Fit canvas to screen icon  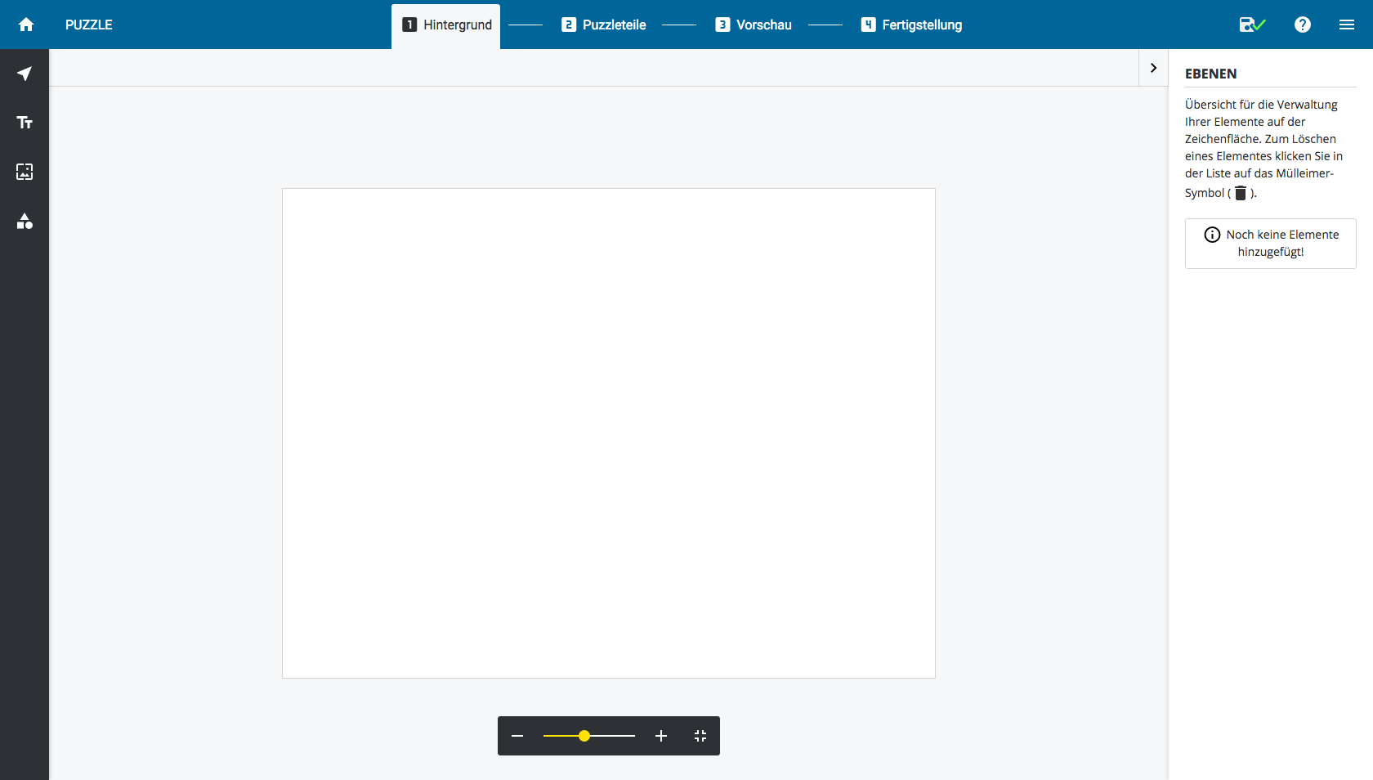700,736
